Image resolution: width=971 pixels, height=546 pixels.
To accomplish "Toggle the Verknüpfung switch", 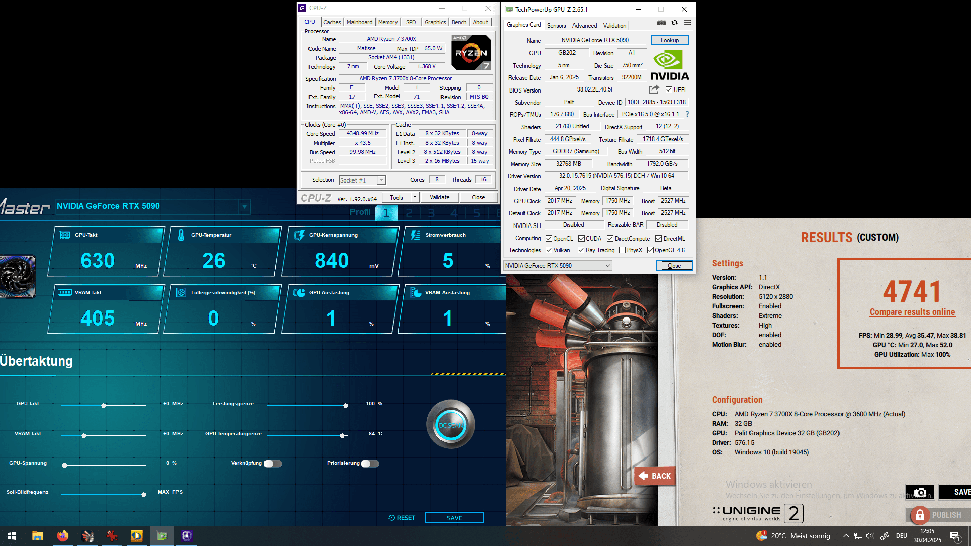I will click(x=273, y=464).
